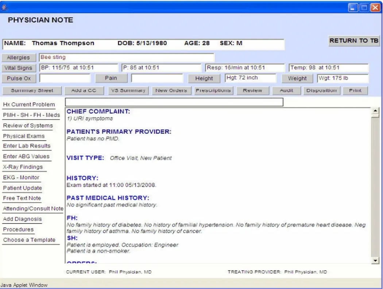Open Hx Current Problem section
Viewport: 383px width, 289px height.
(29, 105)
